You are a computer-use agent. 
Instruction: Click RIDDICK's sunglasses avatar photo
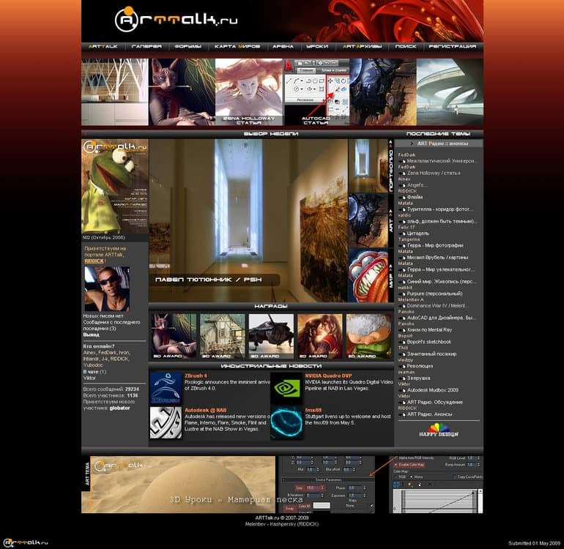coord(107,288)
